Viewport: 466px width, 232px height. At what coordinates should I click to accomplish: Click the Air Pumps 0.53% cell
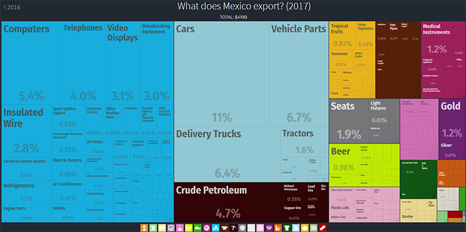[x=99, y=146]
